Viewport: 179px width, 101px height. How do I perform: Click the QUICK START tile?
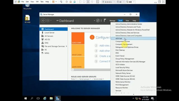click(78, 38)
